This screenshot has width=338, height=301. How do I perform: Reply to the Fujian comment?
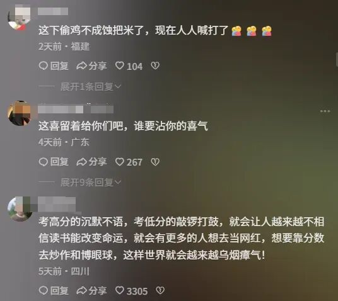tap(54, 66)
